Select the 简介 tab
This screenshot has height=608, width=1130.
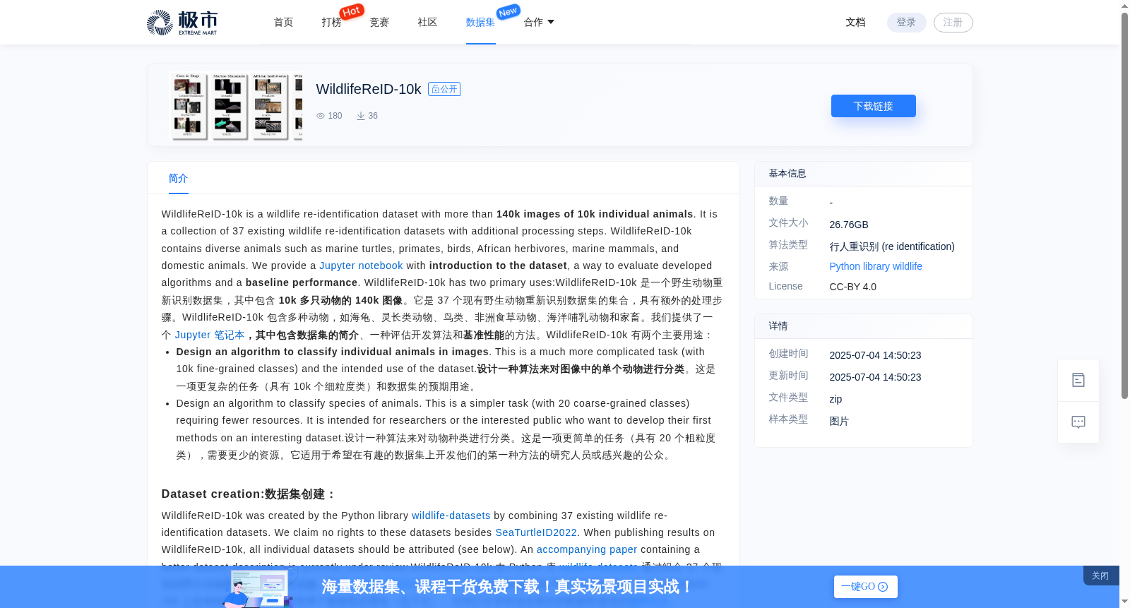click(x=178, y=179)
